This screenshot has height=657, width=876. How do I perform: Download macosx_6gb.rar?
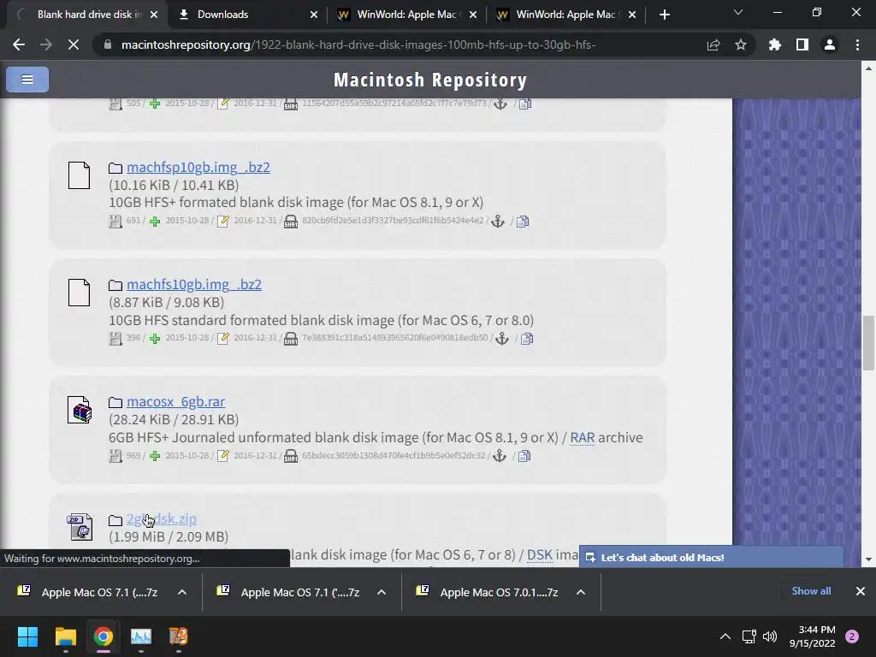click(x=175, y=402)
